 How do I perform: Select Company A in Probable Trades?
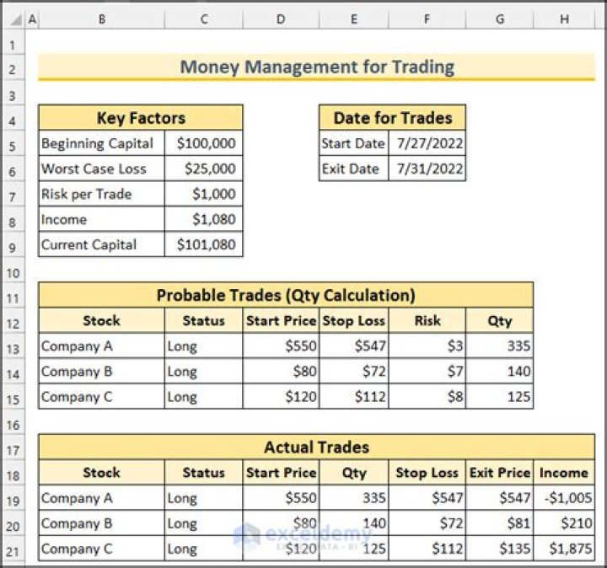(102, 346)
